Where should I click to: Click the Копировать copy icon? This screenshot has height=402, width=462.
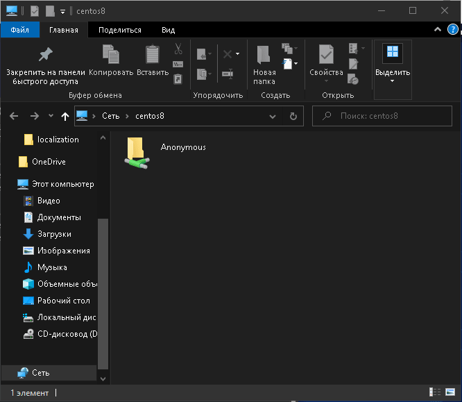(x=111, y=54)
